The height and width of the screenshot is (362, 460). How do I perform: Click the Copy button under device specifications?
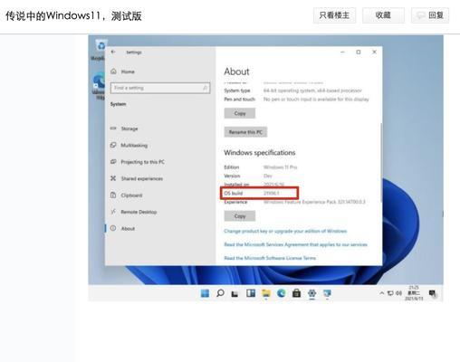coord(240,113)
